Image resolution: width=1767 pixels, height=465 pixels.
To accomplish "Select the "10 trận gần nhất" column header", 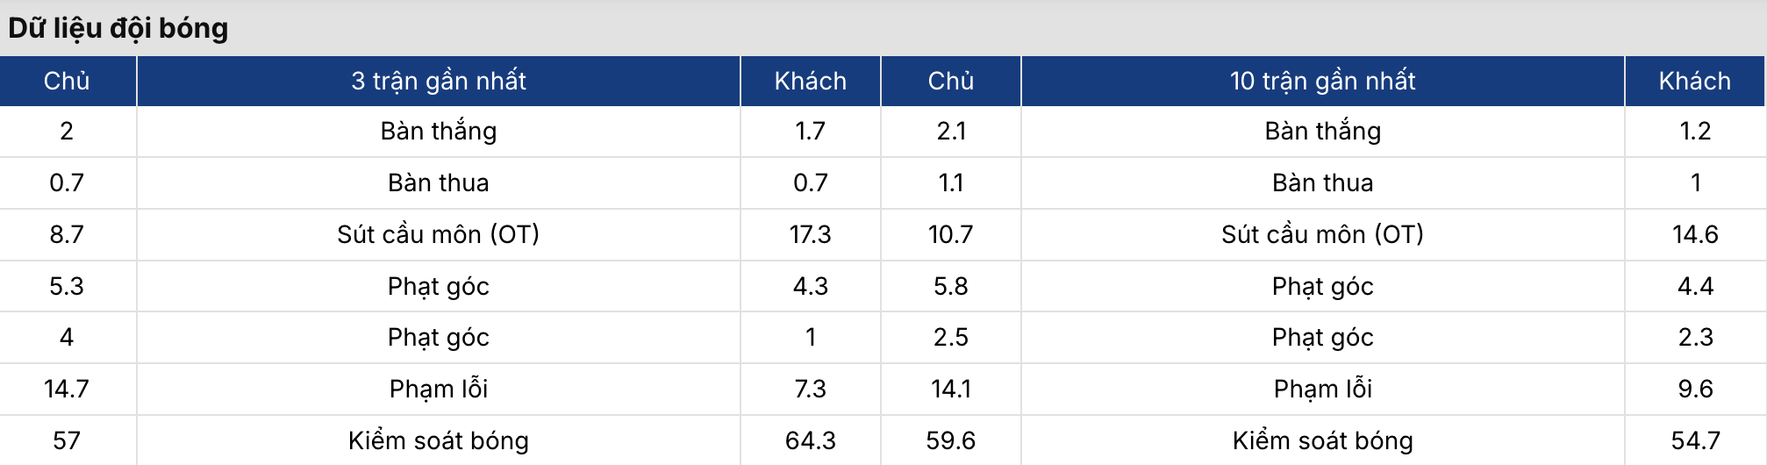I will click(x=1322, y=81).
